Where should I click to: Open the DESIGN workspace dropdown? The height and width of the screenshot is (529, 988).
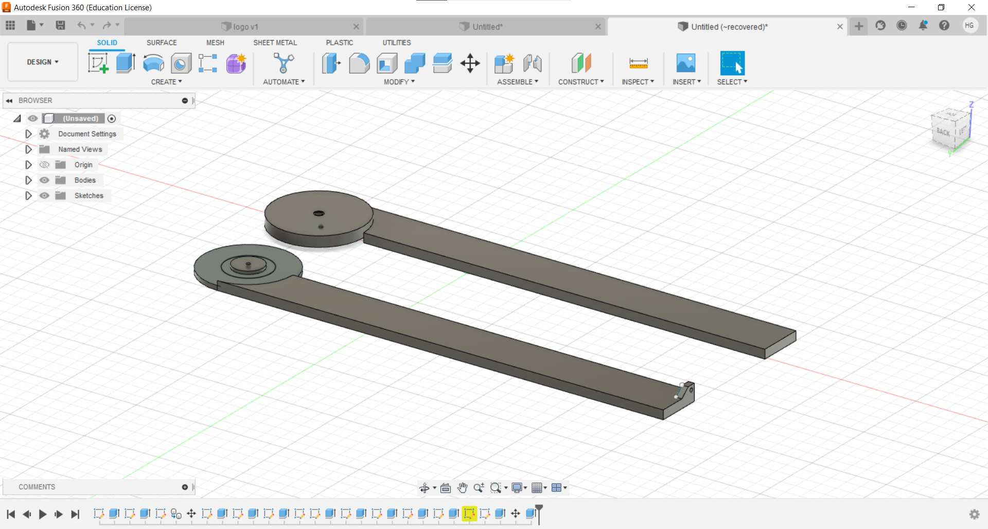point(43,62)
